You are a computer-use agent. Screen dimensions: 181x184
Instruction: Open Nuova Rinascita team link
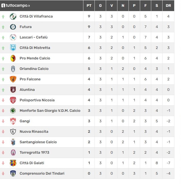(34, 132)
